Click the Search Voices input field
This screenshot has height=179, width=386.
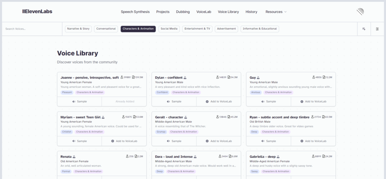click(x=32, y=29)
